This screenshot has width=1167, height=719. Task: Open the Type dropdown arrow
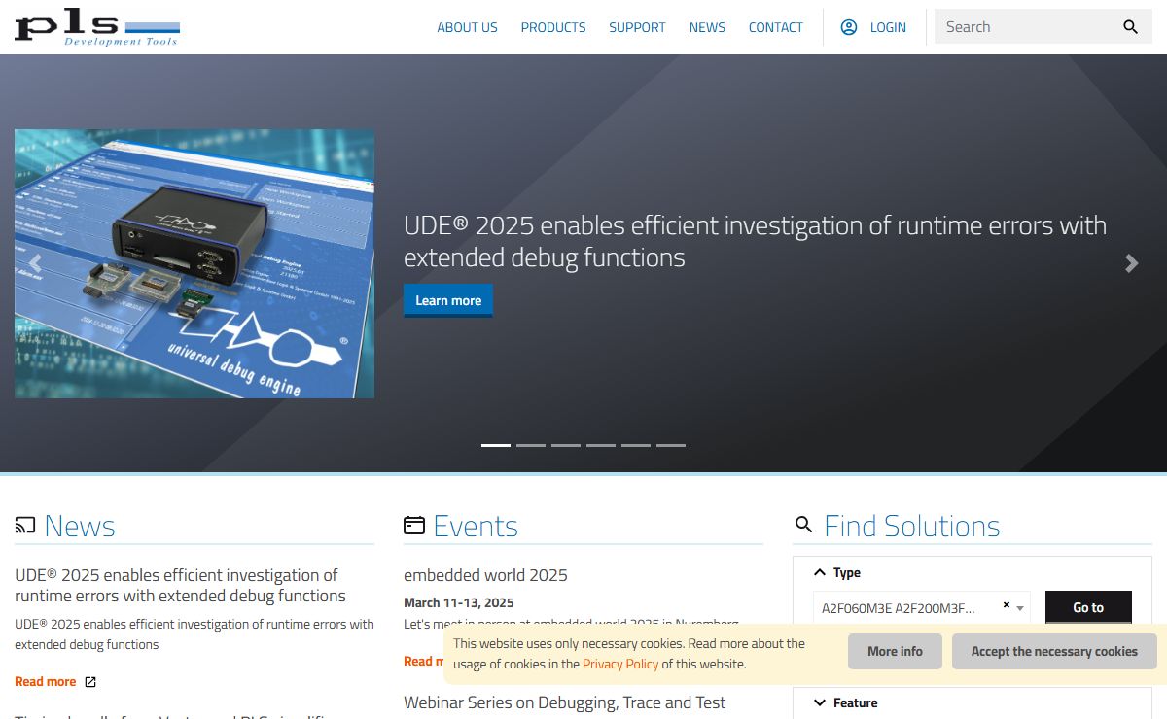point(1020,608)
